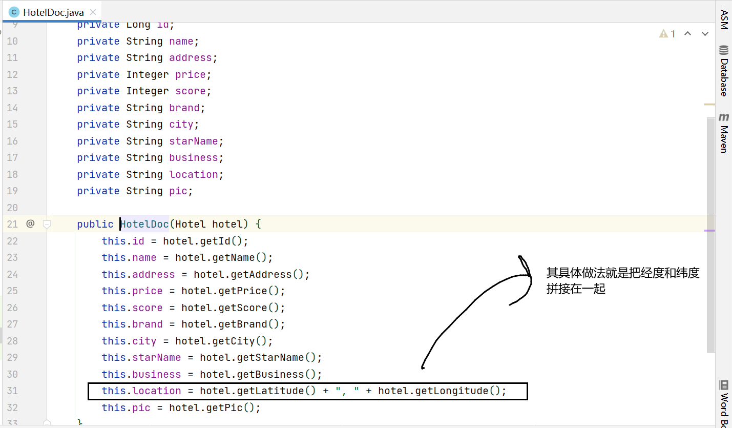Click hotel.getBrand() call on line 27
Screen dimensions: 732x428
[231, 324]
